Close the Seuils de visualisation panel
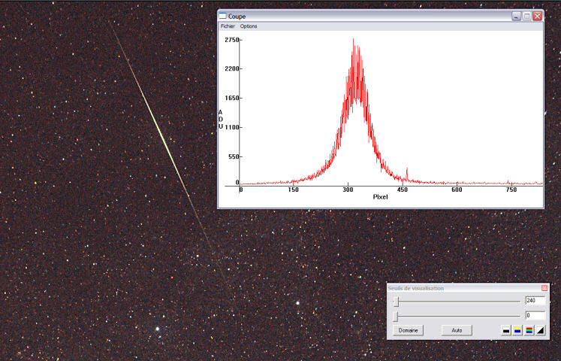 pyautogui.click(x=544, y=288)
